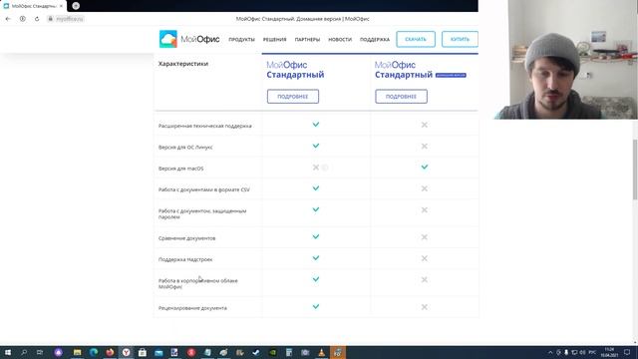Viewport: 638px width, 359px height.
Task: Open Microsoft Store from the taskbar
Action: click(143, 352)
